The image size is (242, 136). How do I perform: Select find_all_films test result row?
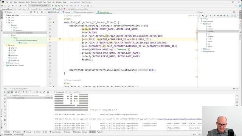coord(29,98)
